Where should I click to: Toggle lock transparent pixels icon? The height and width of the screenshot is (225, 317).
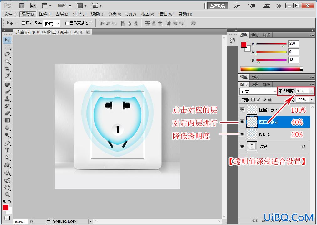point(253,99)
